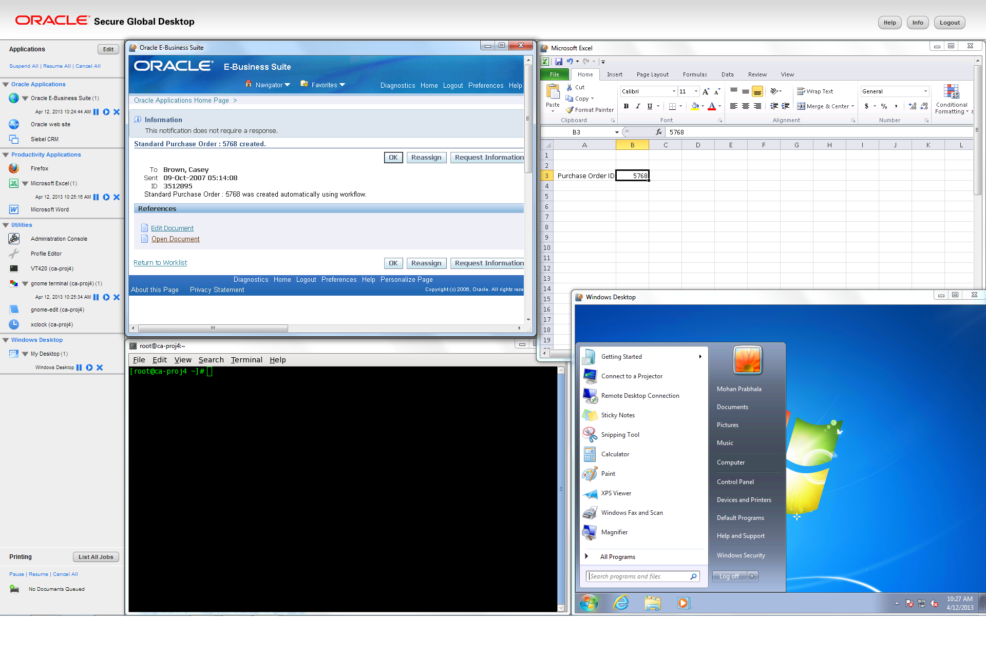Click Conditional Formatting in Excel ribbon
Viewport: 986px width, 657px height.
point(952,99)
